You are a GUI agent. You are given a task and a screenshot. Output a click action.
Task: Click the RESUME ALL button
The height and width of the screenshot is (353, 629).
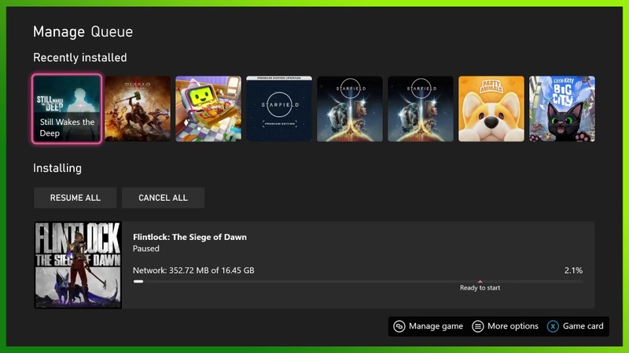(75, 198)
